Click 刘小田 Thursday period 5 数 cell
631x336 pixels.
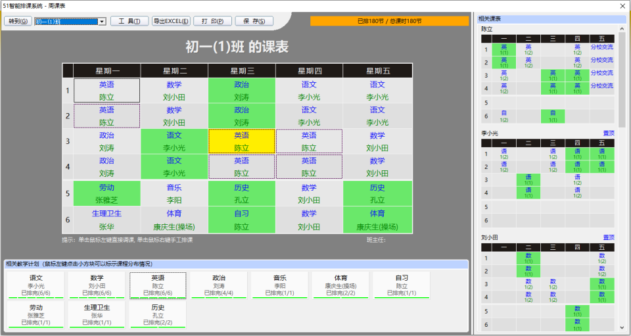pyautogui.click(x=578, y=311)
